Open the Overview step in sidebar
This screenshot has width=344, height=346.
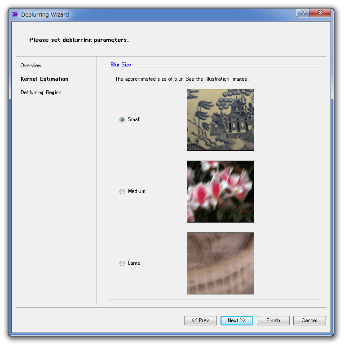pyautogui.click(x=31, y=66)
